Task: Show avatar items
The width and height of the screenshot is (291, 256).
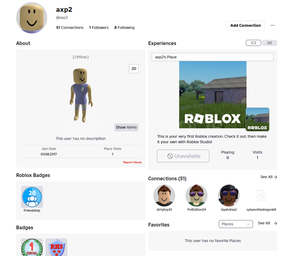Action: [x=126, y=127]
